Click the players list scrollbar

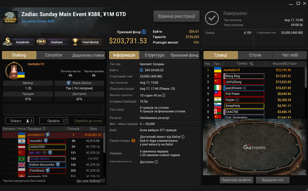(x=305, y=77)
